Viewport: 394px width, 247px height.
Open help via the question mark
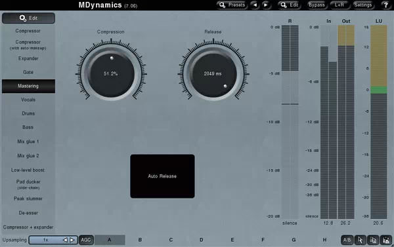tap(386, 5)
